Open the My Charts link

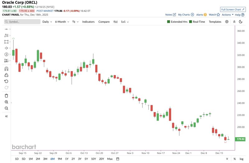tap(186, 15)
